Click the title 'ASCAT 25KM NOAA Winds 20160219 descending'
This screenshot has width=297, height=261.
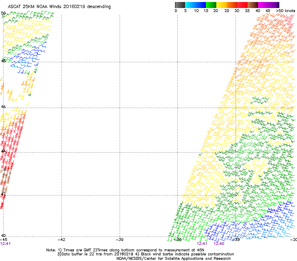point(59,6)
